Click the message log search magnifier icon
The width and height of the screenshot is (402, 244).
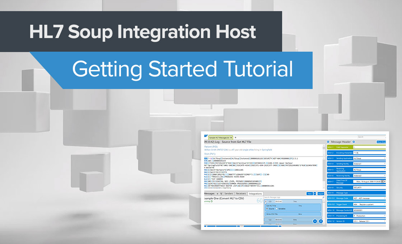tap(323, 197)
